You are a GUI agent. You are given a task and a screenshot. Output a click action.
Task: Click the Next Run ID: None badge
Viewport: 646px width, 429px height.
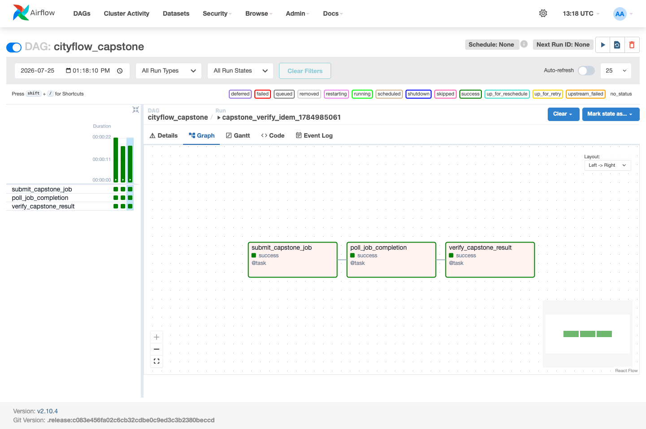tap(563, 44)
